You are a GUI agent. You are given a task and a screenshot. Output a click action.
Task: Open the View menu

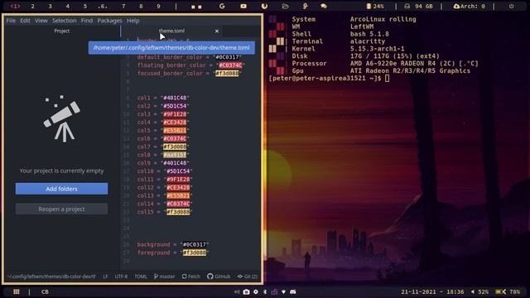[x=41, y=21]
